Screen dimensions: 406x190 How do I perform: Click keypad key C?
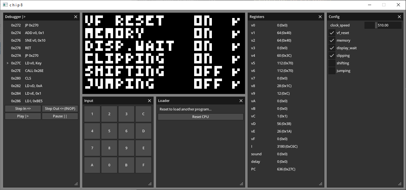coord(143,114)
